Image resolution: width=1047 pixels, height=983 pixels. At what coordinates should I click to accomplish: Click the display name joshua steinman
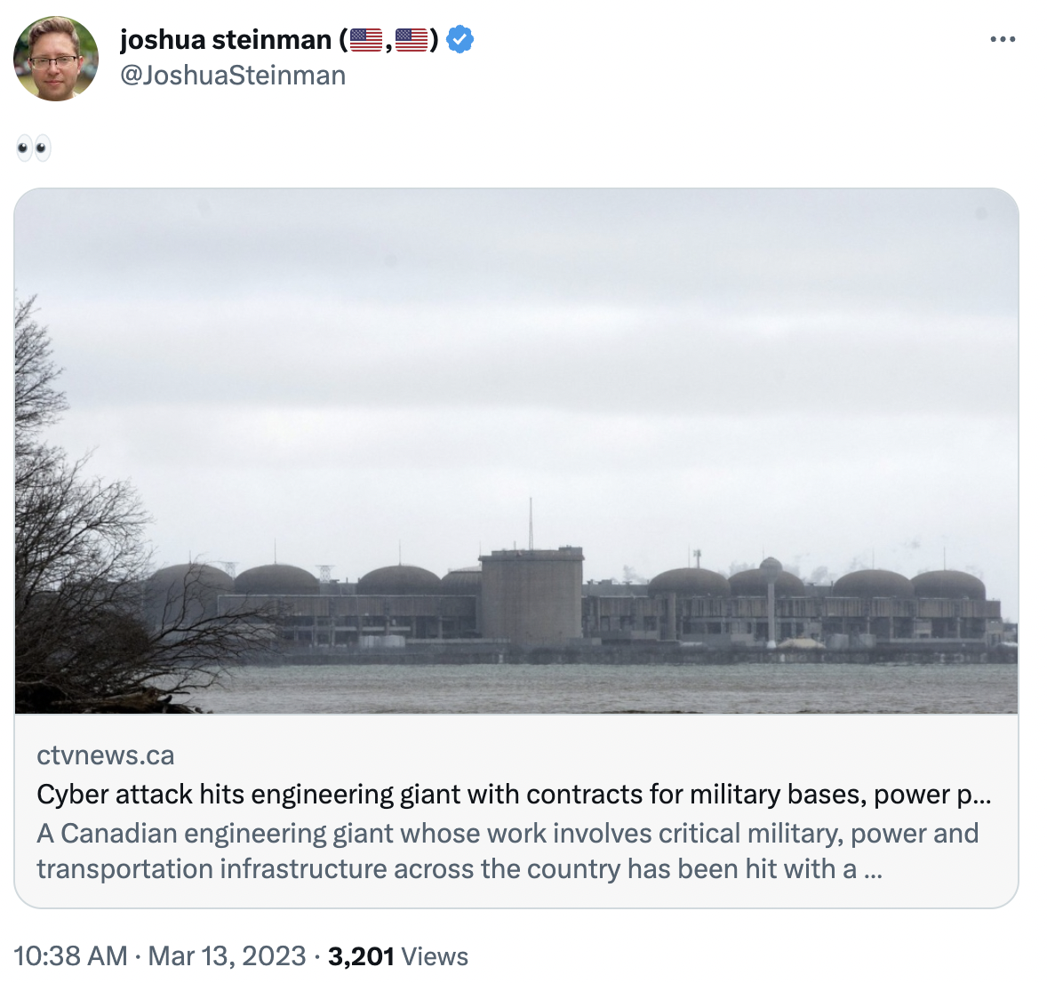click(225, 40)
